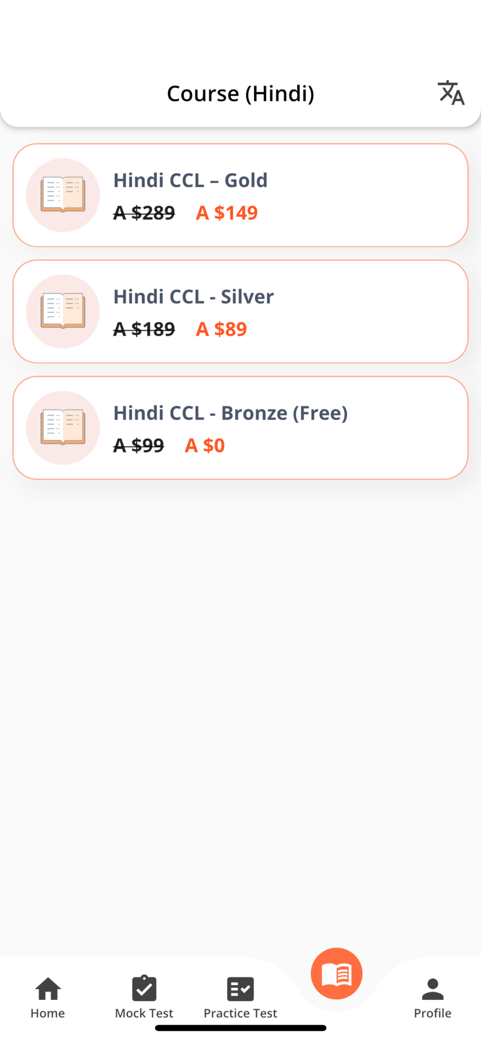This screenshot has width=481, height=1041.
Task: Click the Silver course book icon
Action: coord(63,311)
